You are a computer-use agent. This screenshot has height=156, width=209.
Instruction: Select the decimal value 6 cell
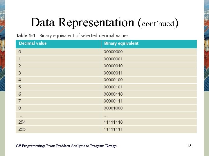(x=20, y=94)
